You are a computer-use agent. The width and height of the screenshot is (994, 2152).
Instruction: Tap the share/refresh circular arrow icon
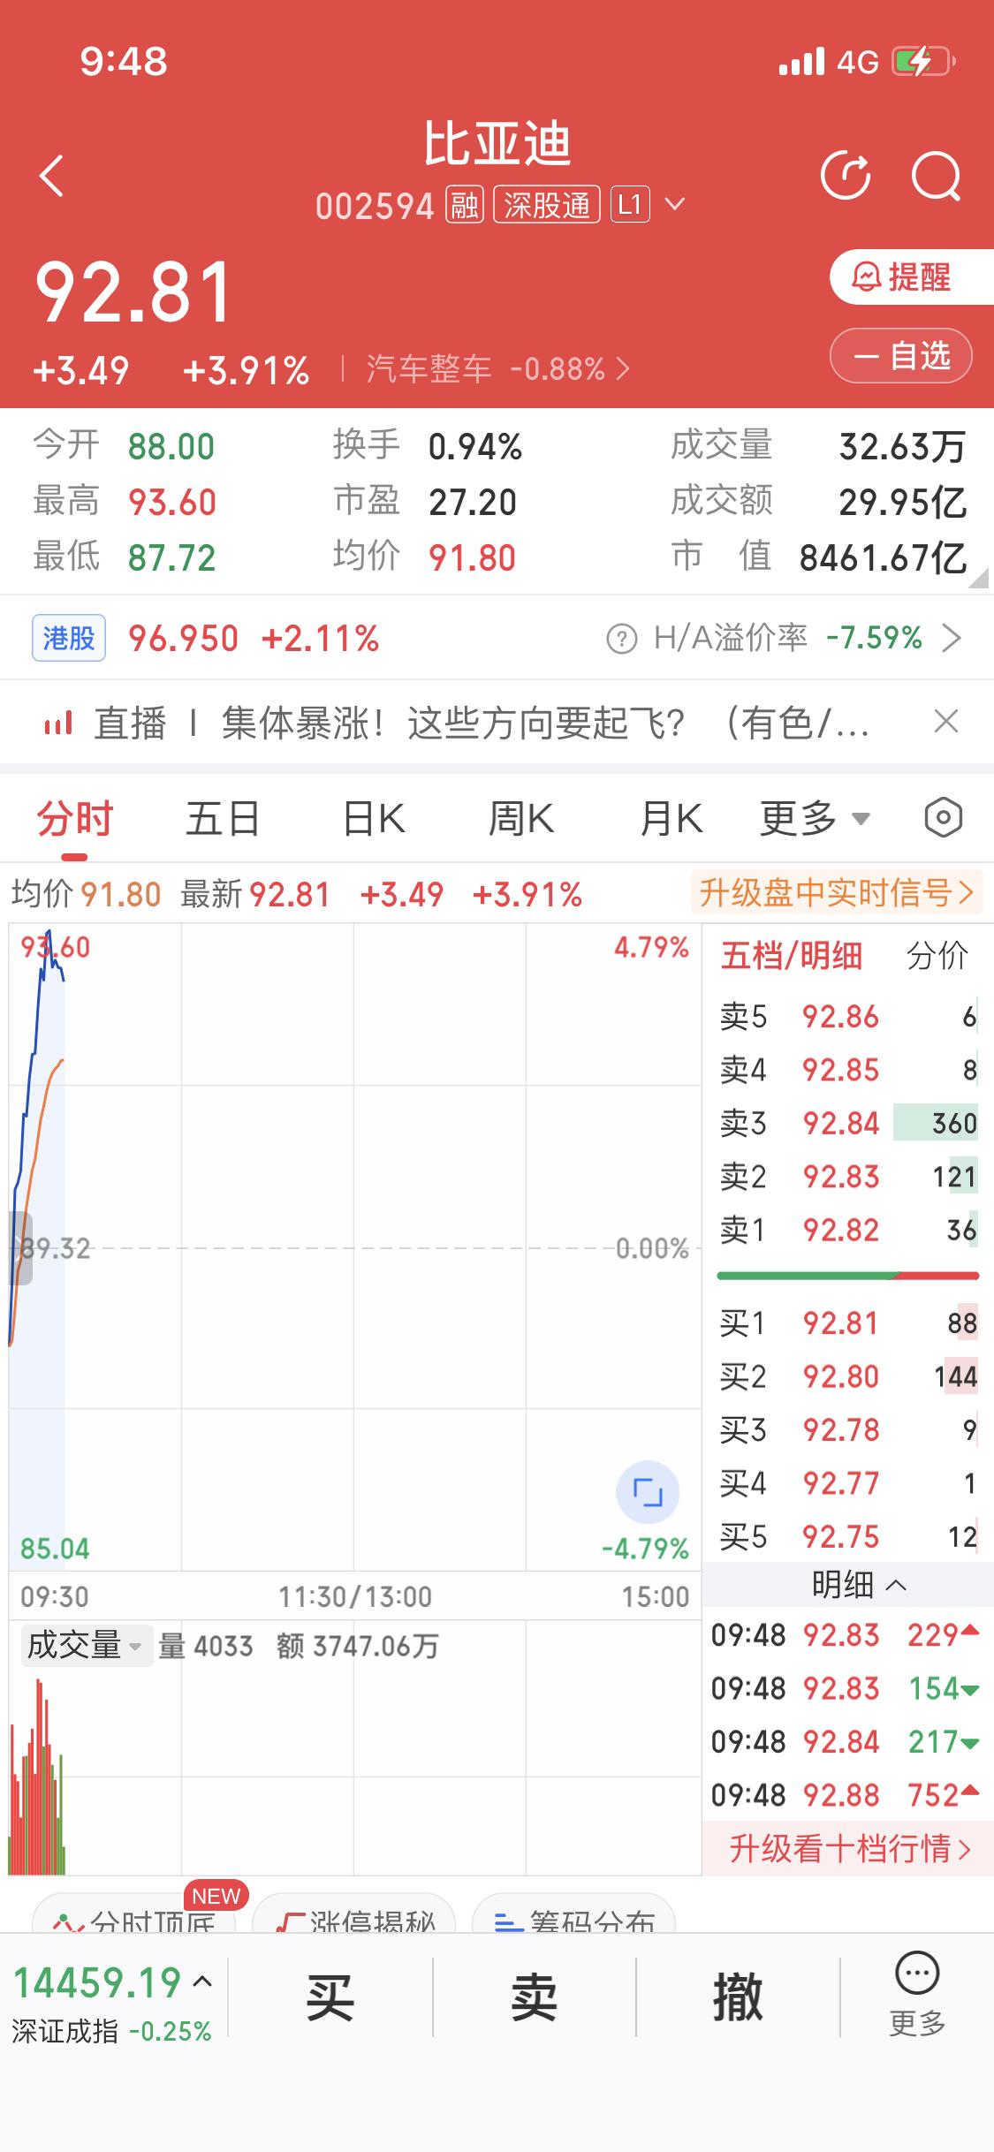pyautogui.click(x=846, y=175)
